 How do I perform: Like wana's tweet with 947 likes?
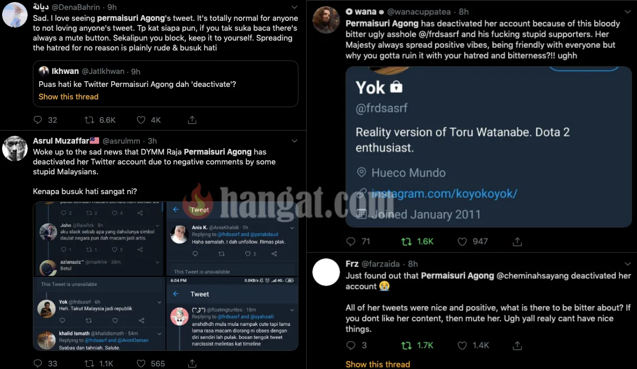click(462, 241)
